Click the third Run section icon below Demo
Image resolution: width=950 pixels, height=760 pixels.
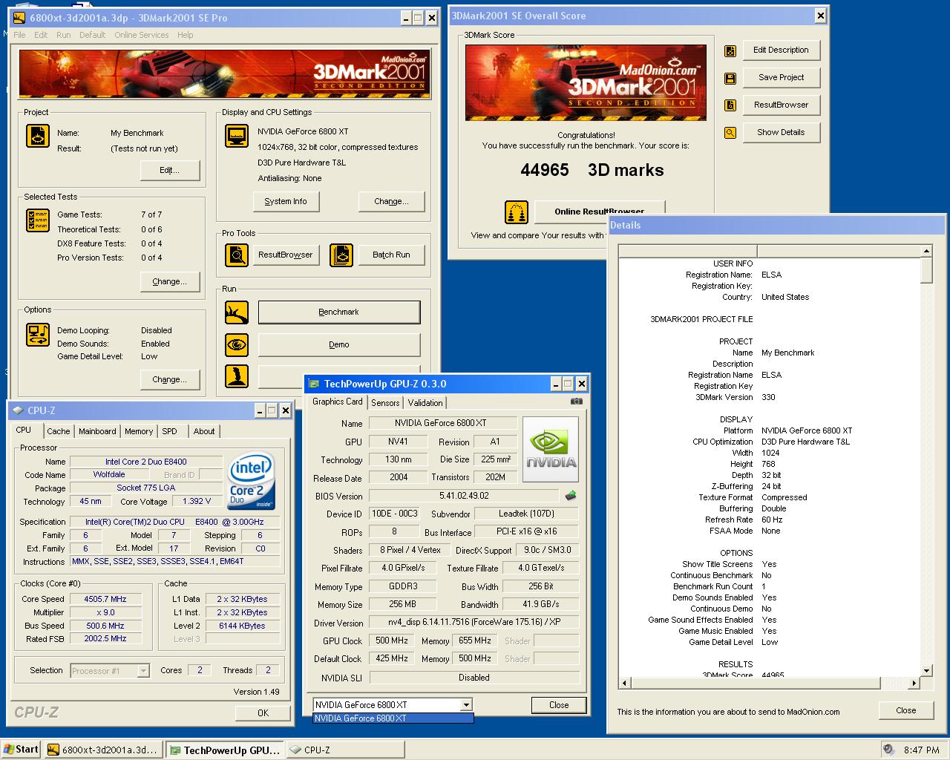(237, 376)
